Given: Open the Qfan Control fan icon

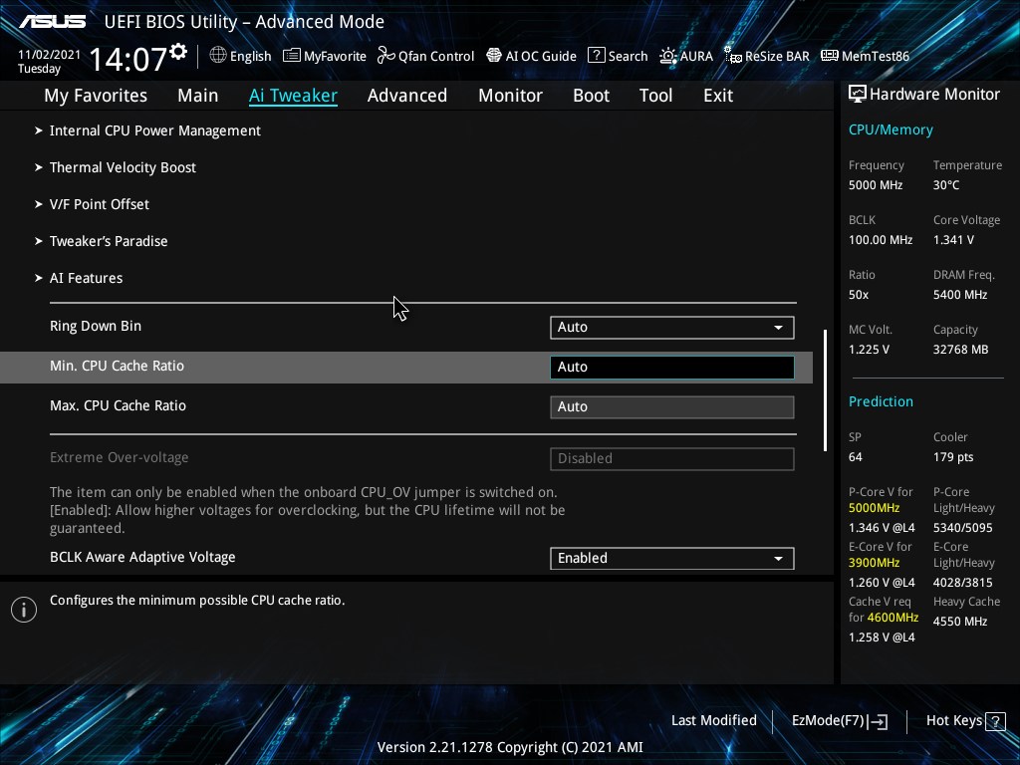Looking at the screenshot, I should coord(386,56).
